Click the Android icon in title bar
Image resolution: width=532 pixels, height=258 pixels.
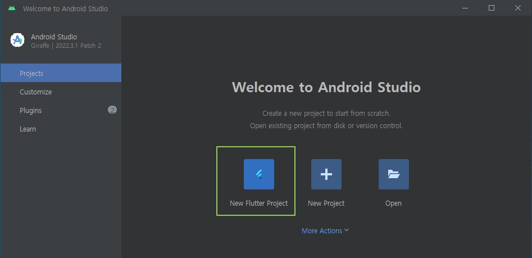tap(12, 8)
